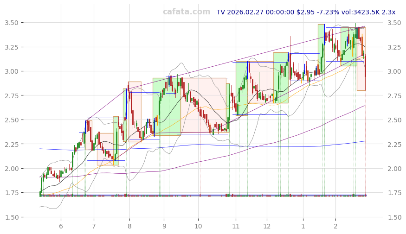The height and width of the screenshot is (234, 406).
Task: Select month 6 on the time axis
Action: (x=60, y=226)
